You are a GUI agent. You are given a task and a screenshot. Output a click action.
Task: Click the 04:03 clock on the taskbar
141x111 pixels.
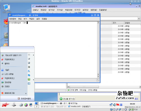click(x=132, y=104)
